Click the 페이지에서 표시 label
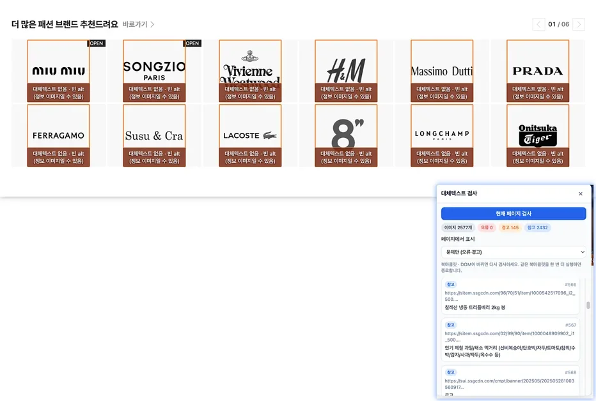 pos(458,239)
